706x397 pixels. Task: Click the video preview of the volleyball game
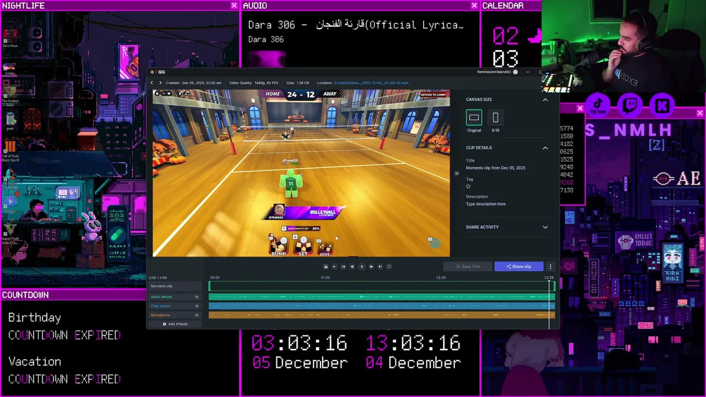pos(301,173)
